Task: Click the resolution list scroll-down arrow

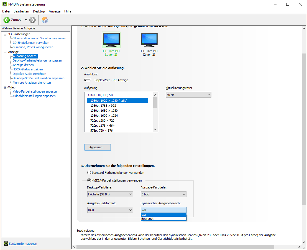Action: [155, 129]
